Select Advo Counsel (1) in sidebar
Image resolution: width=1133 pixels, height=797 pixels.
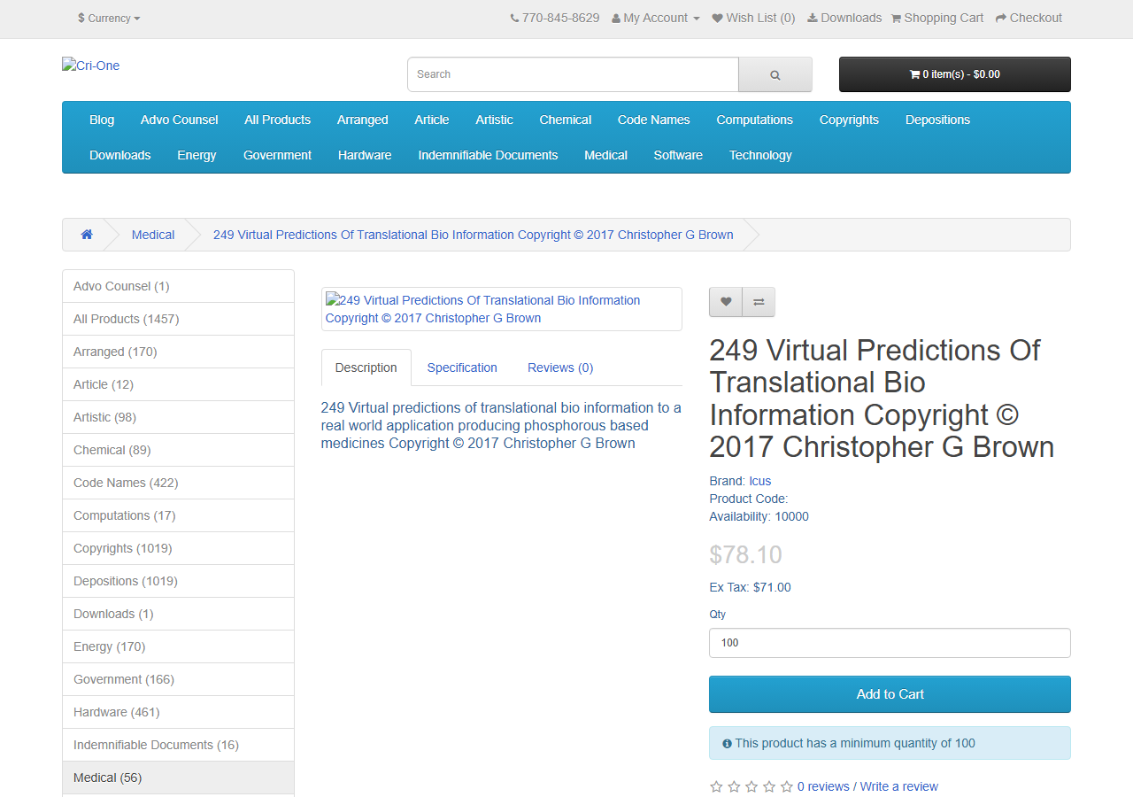tap(178, 286)
